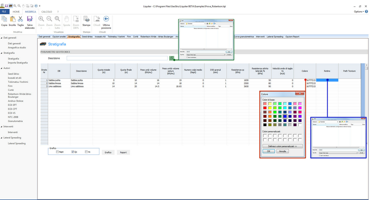Open the Seed-Idriss tab

[87, 37]
